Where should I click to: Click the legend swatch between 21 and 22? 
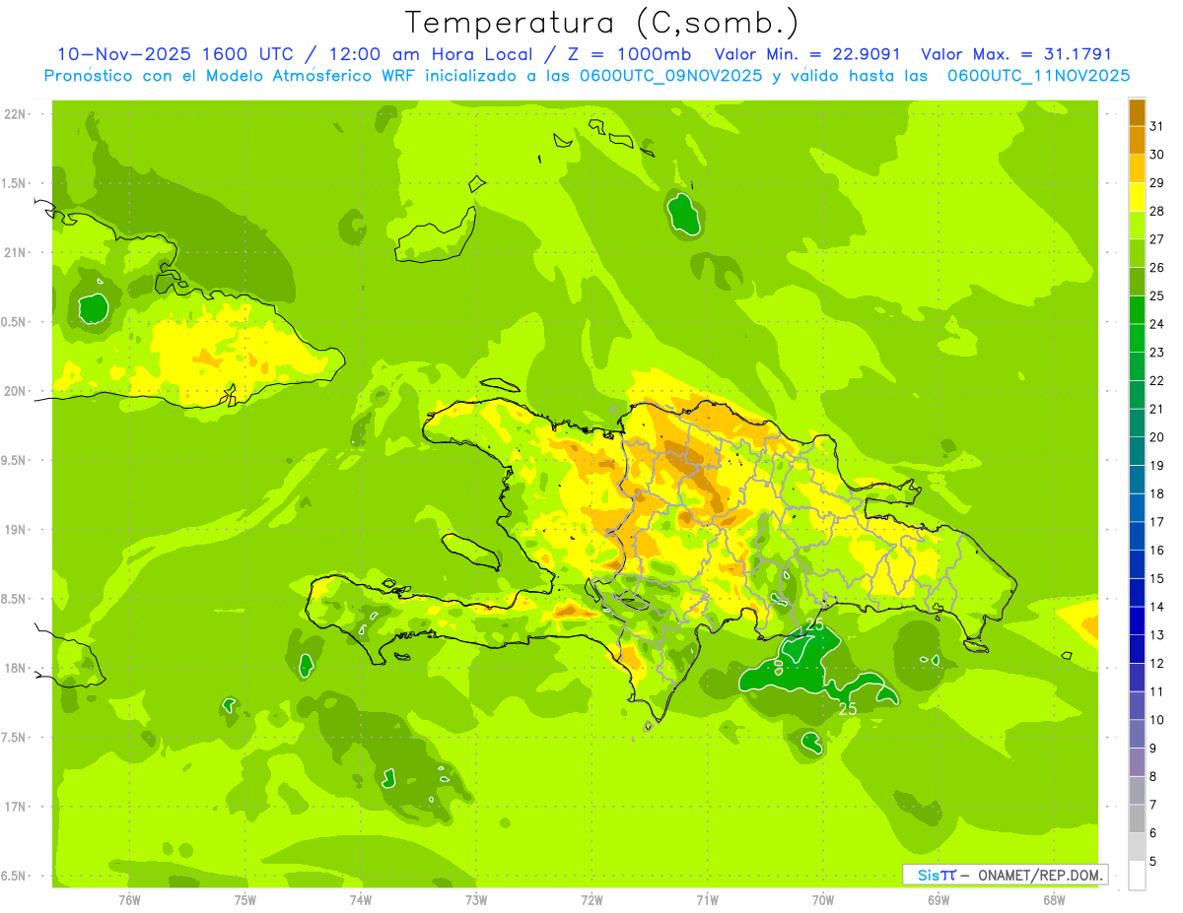click(x=1137, y=395)
